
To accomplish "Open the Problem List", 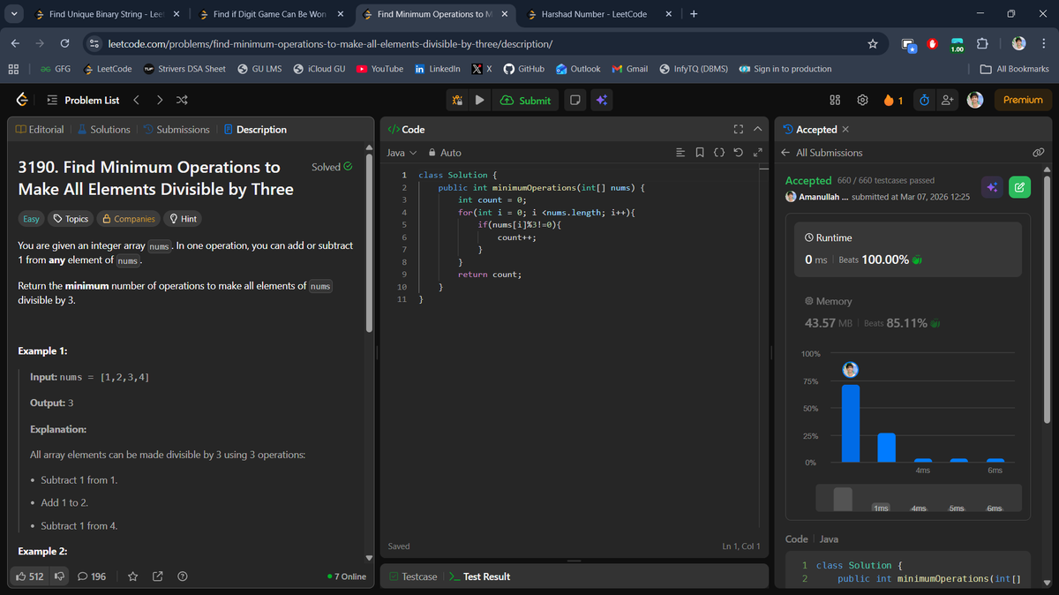I will click(x=82, y=101).
